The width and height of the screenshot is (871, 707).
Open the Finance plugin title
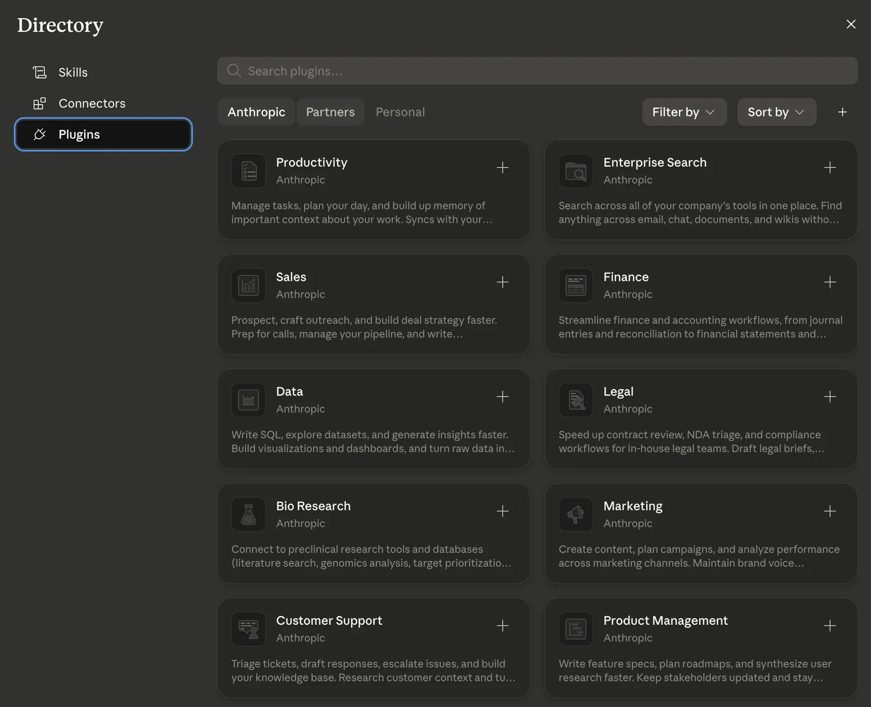[626, 277]
